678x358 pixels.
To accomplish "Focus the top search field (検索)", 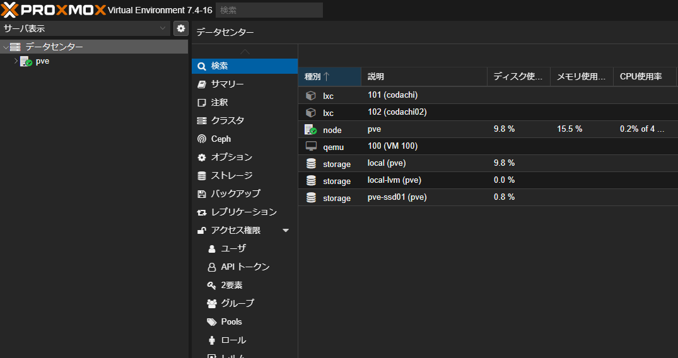I will coord(269,10).
